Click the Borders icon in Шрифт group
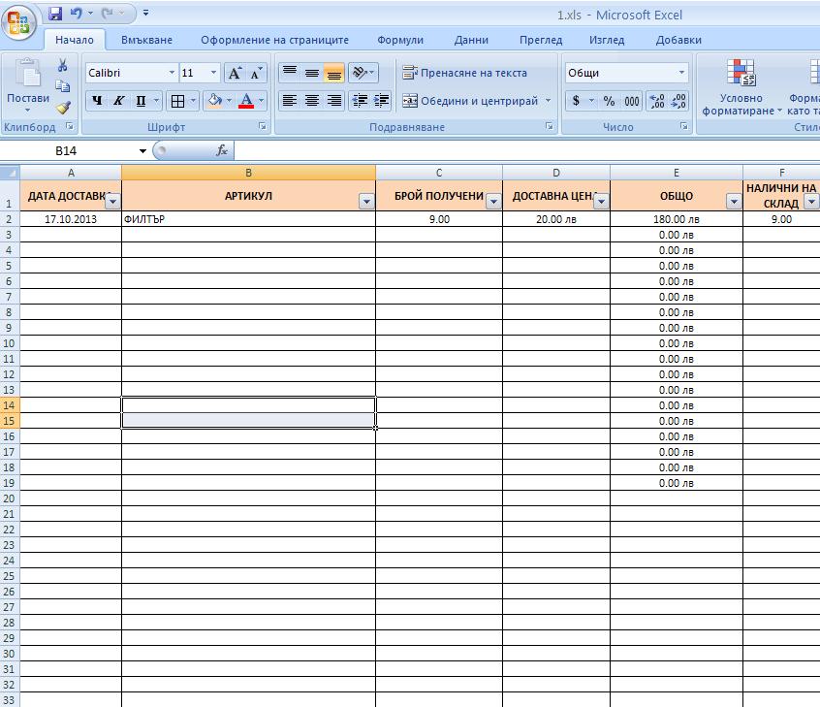Image resolution: width=820 pixels, height=707 pixels. 177,101
